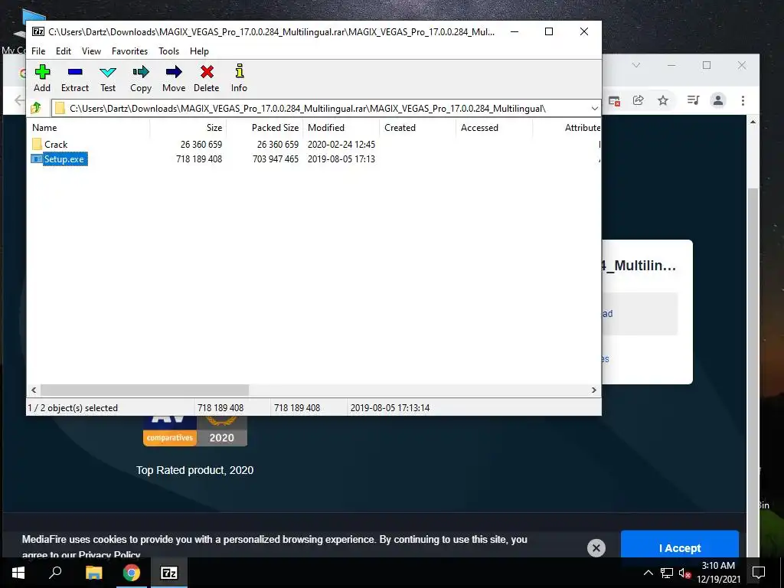Viewport: 784px width, 588px height.
Task: Sort by the Created column header
Action: tap(417, 128)
